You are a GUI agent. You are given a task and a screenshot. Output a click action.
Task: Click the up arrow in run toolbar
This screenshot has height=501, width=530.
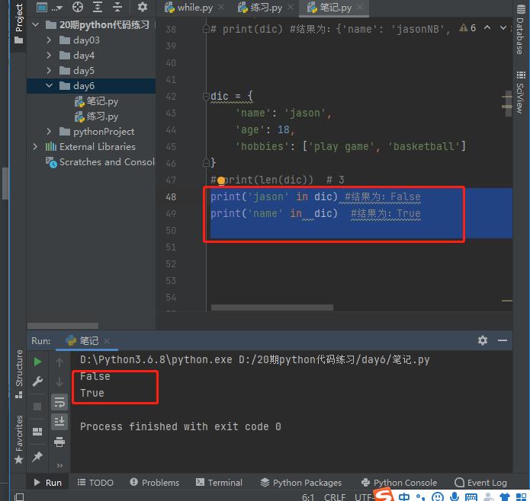click(x=59, y=362)
